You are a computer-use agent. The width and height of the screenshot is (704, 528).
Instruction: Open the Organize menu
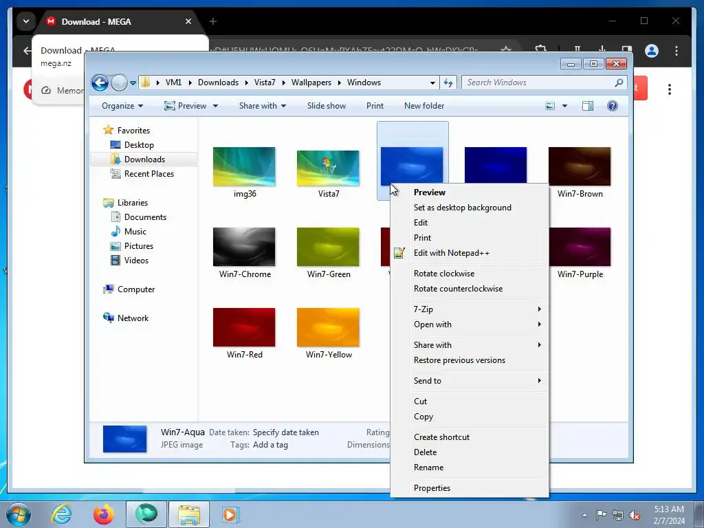pos(122,106)
